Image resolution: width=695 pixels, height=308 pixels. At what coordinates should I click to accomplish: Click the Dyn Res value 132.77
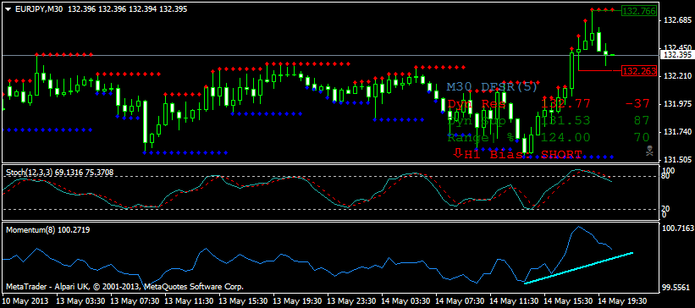565,104
